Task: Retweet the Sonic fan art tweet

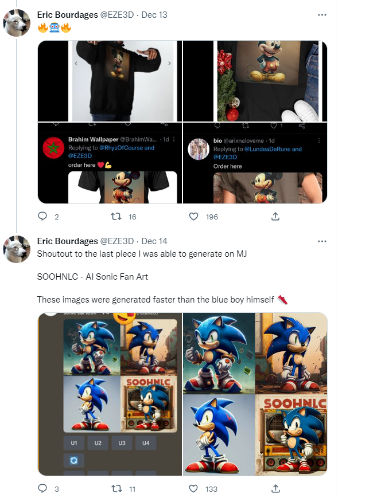Action: (x=116, y=488)
